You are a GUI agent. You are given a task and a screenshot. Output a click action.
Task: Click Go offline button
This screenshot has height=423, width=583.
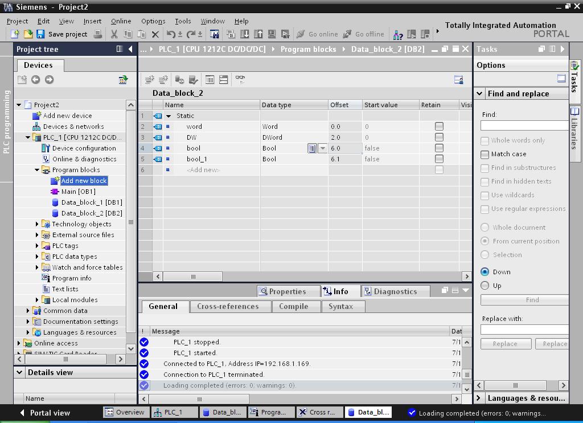point(364,34)
